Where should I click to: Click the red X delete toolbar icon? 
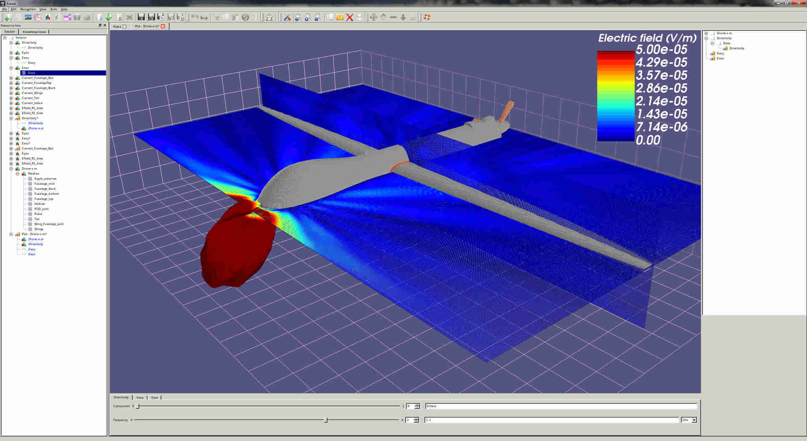click(x=349, y=17)
